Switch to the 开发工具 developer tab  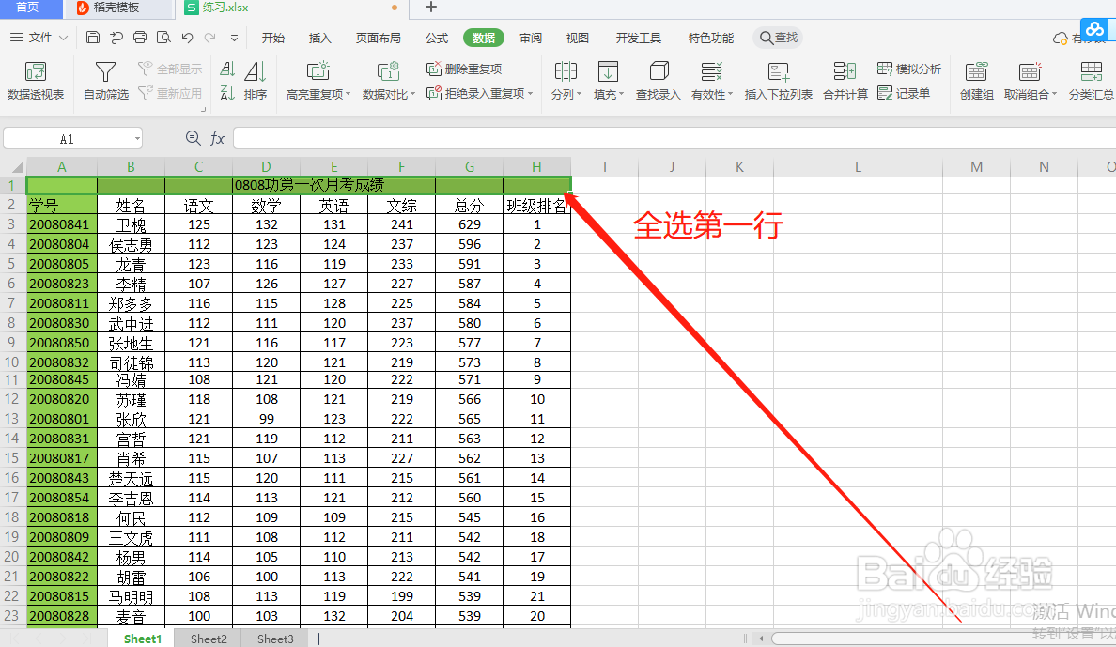tap(639, 38)
